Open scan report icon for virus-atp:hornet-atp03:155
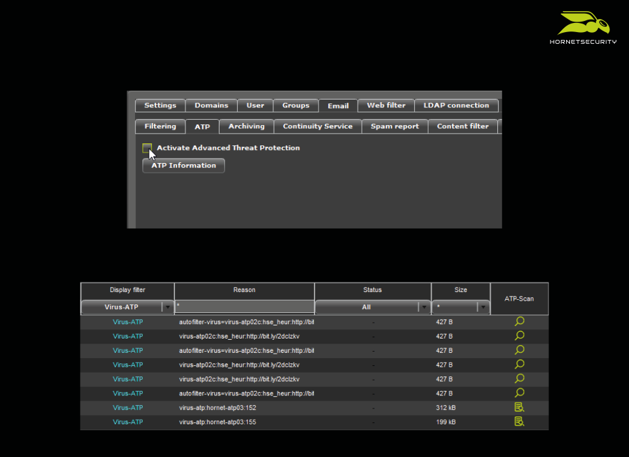 pyautogui.click(x=519, y=421)
